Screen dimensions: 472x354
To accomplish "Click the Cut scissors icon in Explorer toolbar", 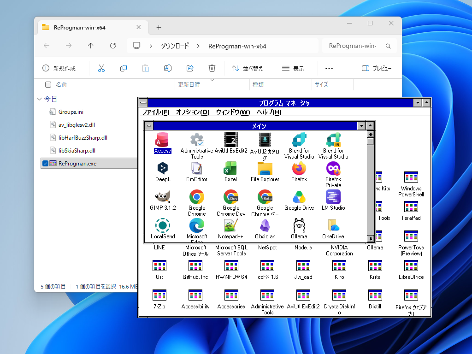I will point(101,68).
